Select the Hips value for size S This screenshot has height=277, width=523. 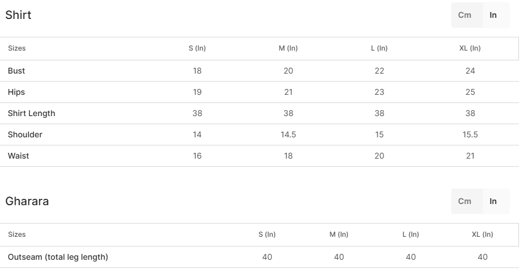(x=197, y=92)
